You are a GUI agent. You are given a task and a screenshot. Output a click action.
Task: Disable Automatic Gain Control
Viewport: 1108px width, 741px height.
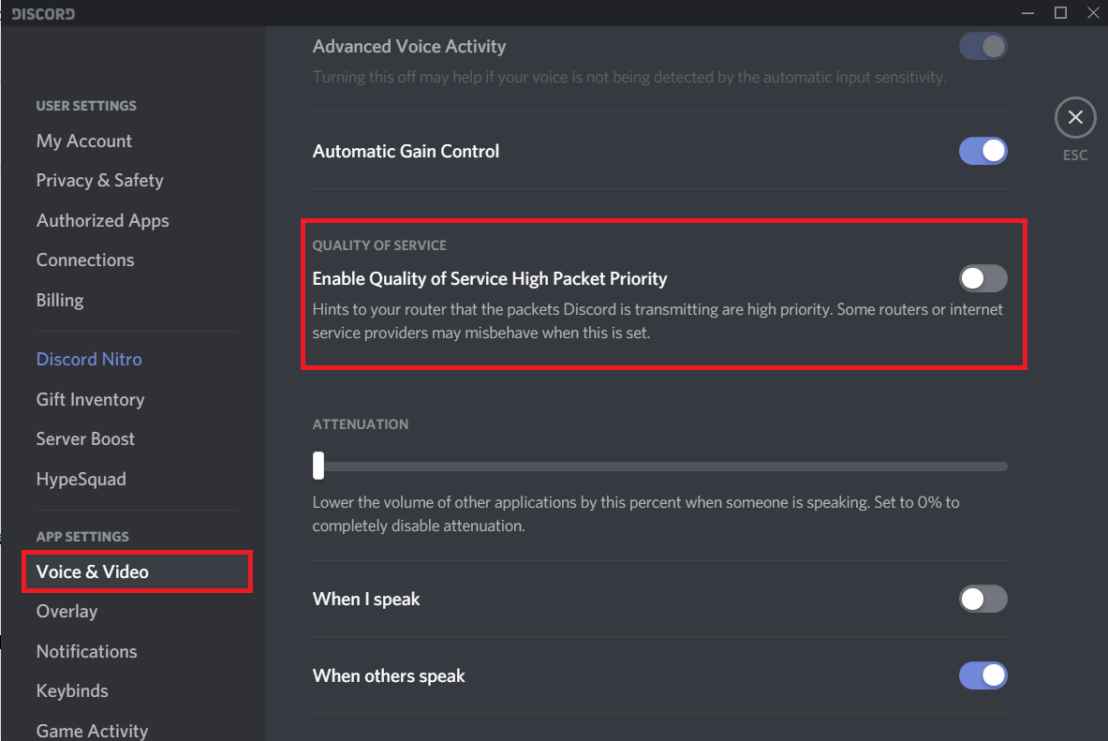click(982, 151)
